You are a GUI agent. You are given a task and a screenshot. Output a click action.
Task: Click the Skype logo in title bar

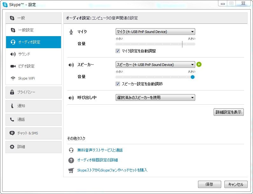[5, 5]
